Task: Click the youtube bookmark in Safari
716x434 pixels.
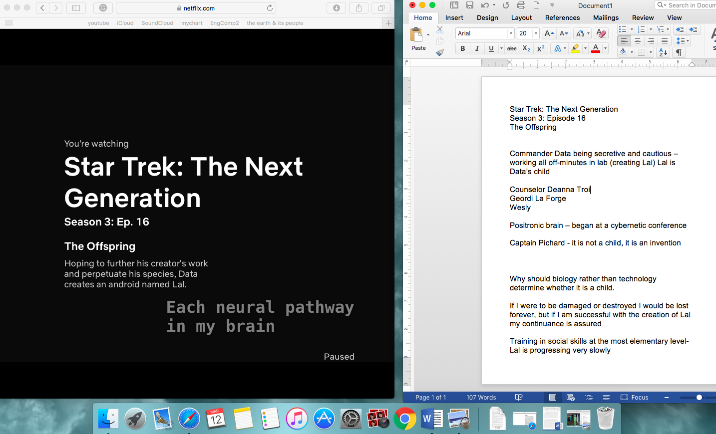Action: (x=98, y=23)
